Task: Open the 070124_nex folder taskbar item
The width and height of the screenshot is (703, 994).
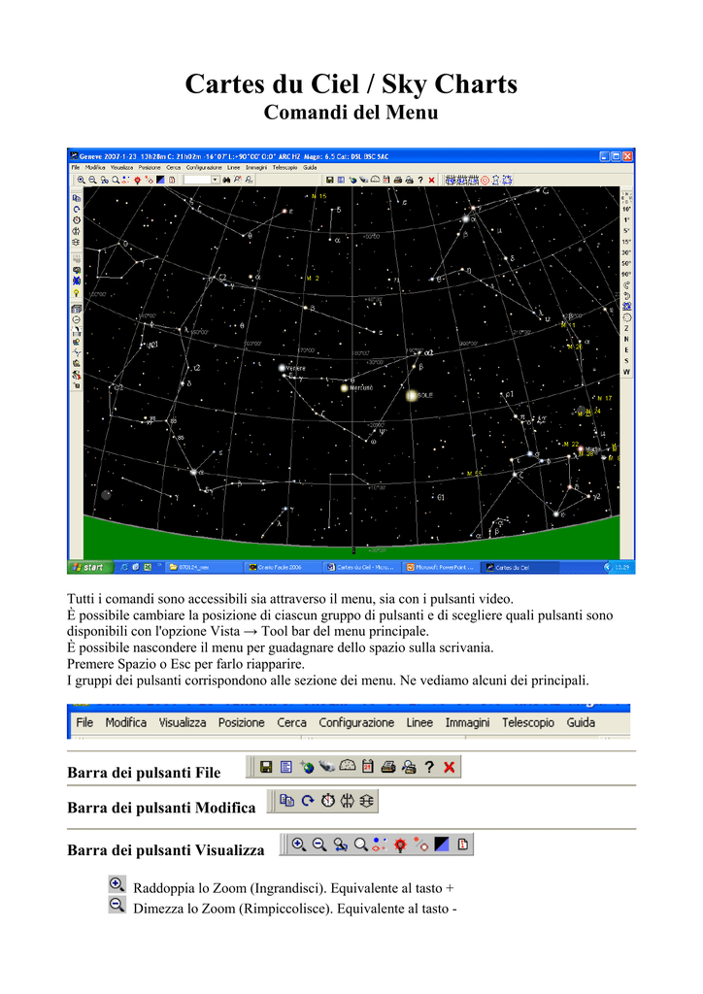Action: [202, 567]
